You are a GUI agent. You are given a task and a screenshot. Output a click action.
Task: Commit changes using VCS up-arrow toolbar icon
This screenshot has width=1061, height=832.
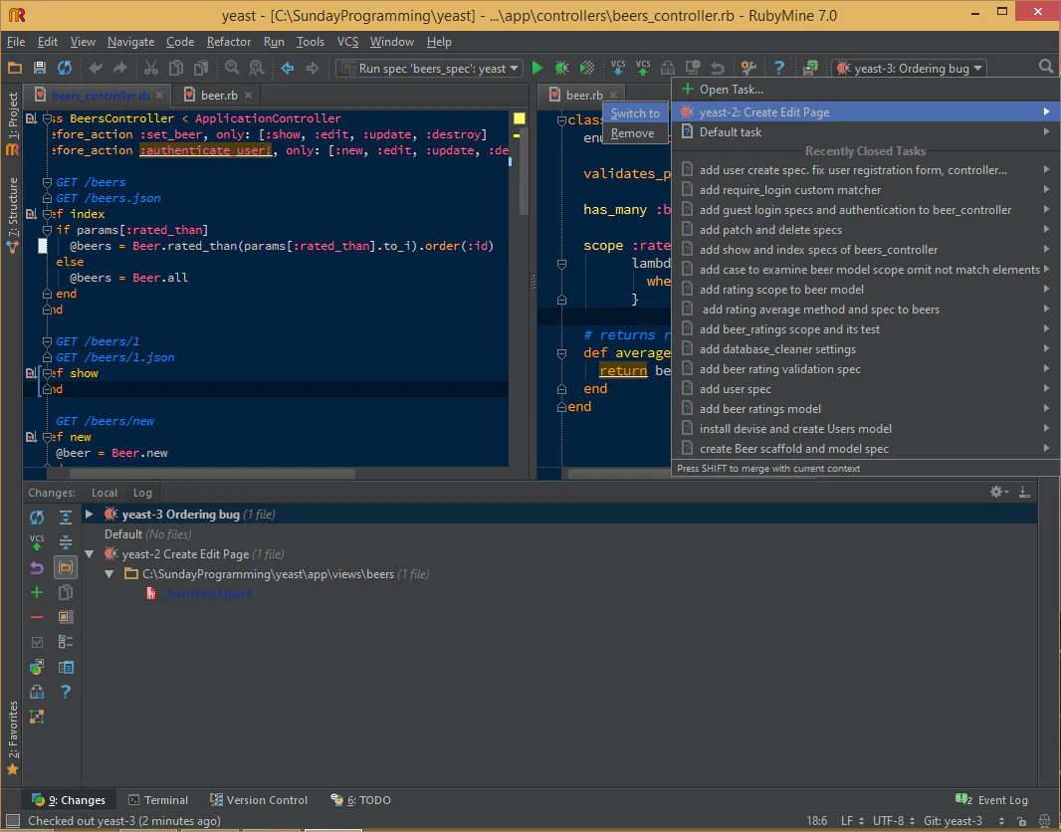point(643,68)
